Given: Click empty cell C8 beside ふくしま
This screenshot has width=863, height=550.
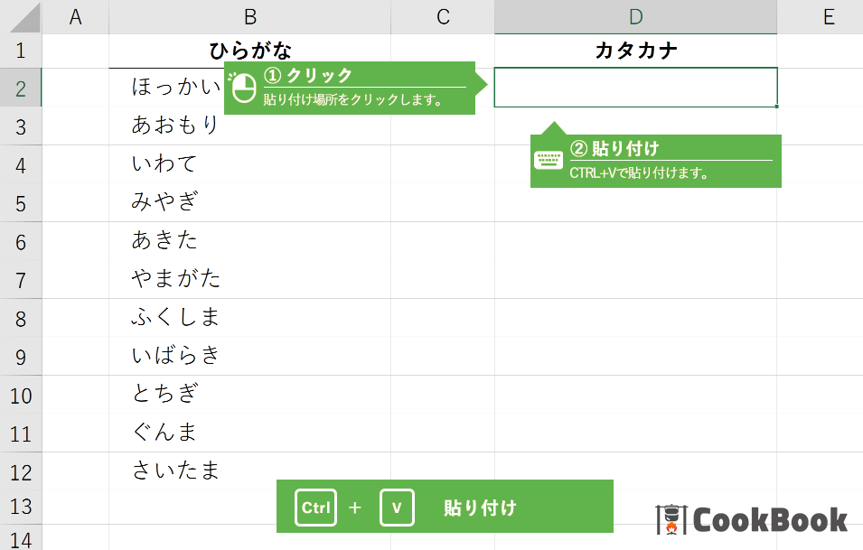Looking at the screenshot, I should pyautogui.click(x=443, y=319).
